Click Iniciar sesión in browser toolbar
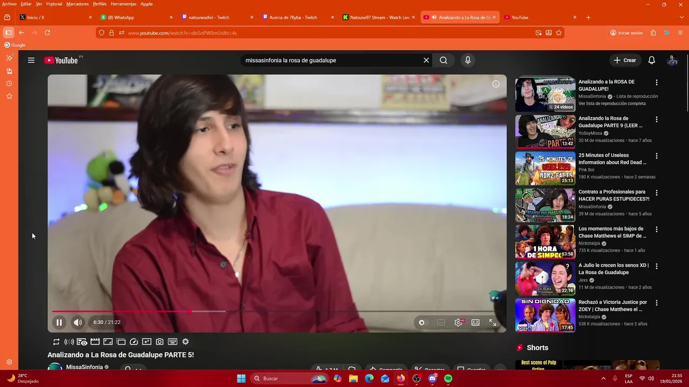The image size is (689, 387). (x=627, y=33)
